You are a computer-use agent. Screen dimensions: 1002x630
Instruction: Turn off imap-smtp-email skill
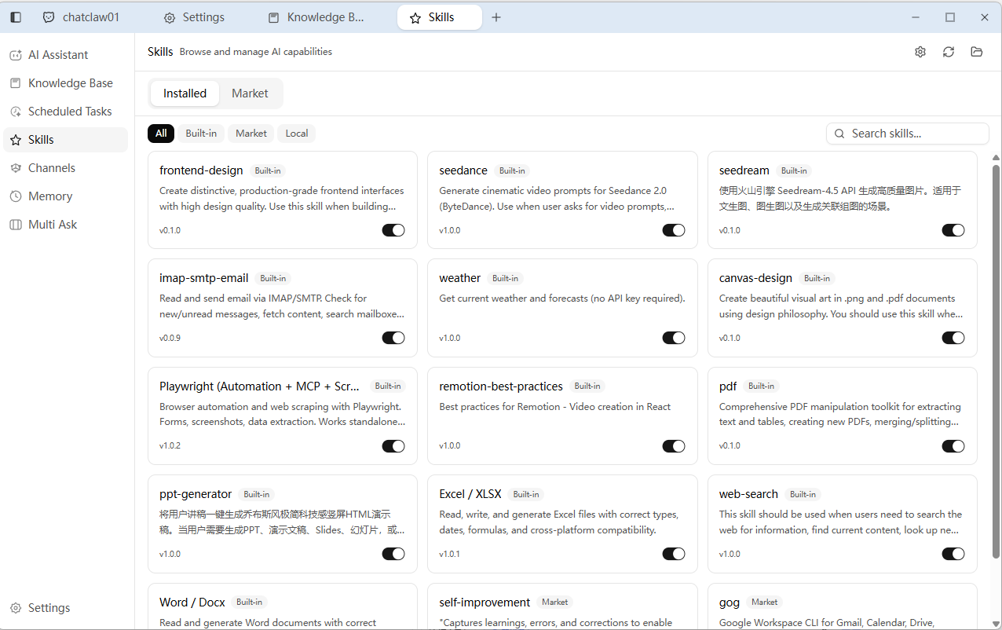(x=393, y=338)
